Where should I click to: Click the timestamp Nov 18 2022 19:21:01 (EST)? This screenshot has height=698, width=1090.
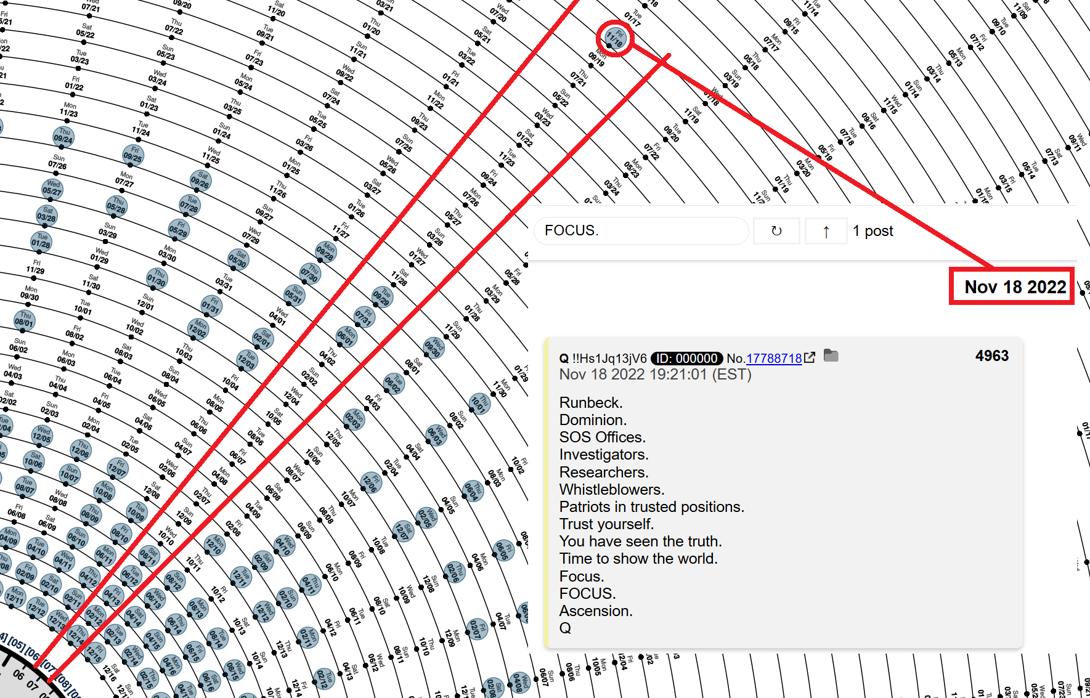655,375
